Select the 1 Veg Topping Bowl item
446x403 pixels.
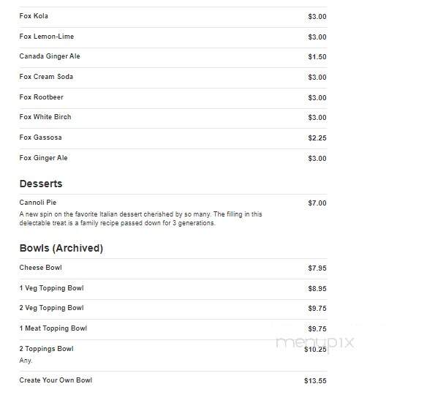point(51,288)
